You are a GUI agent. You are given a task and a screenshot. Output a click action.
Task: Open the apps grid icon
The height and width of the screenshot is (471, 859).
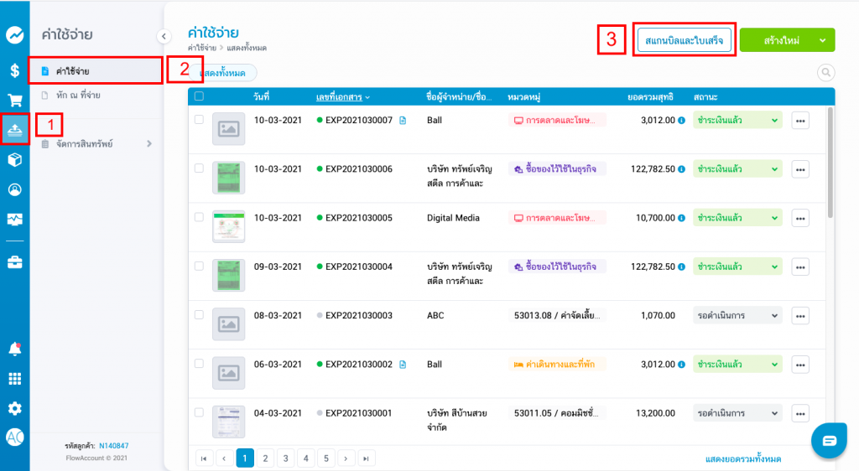(x=14, y=378)
